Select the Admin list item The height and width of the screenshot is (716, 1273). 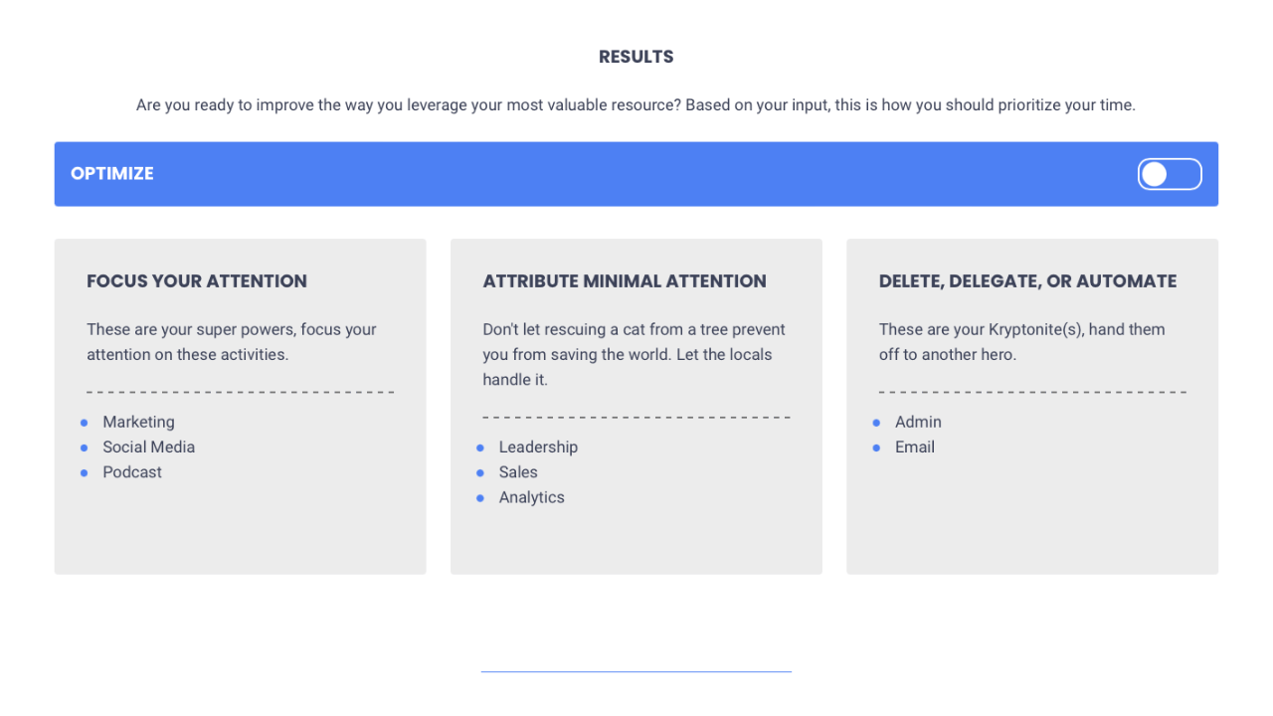(918, 422)
